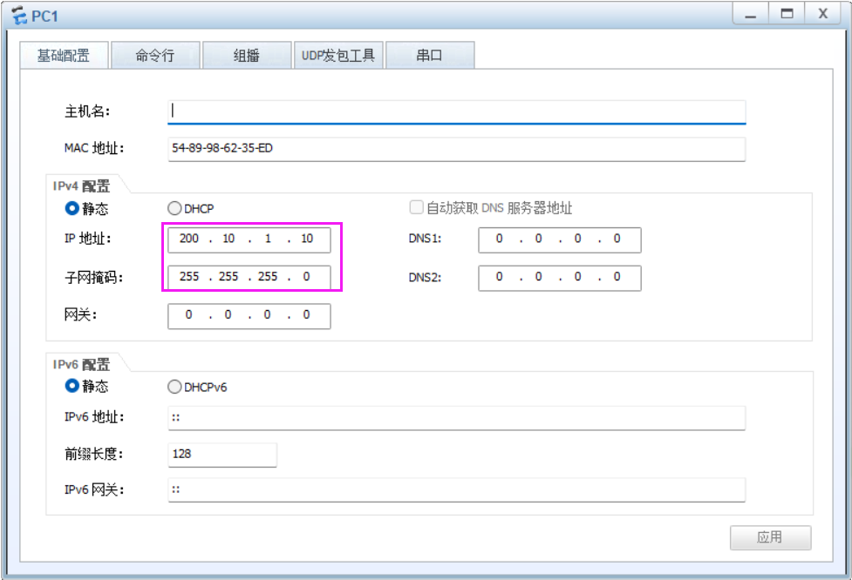This screenshot has height=580, width=852.
Task: Open the 串口 tab
Action: (x=429, y=54)
